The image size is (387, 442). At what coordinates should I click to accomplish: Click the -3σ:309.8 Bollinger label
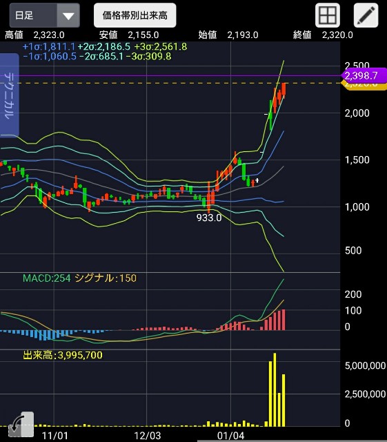(x=148, y=57)
